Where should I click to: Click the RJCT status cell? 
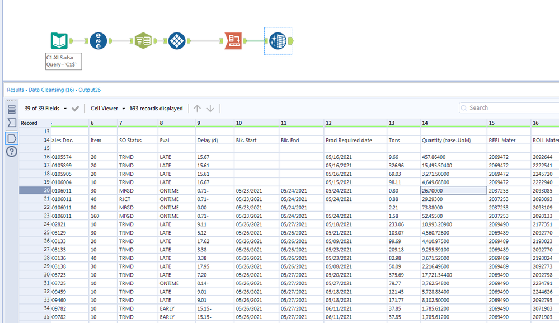[x=138, y=199]
